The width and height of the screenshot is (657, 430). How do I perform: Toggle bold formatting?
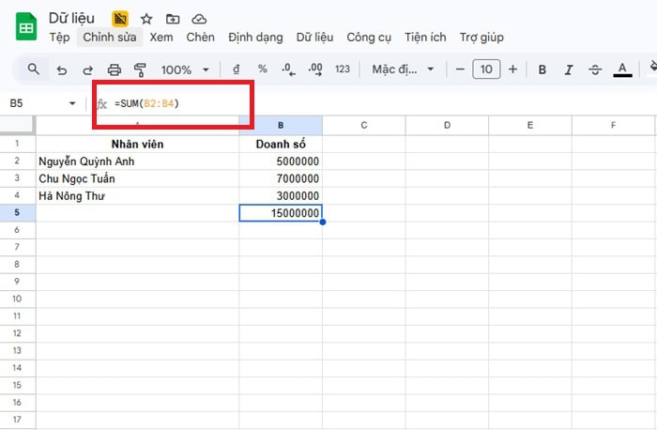(542, 69)
